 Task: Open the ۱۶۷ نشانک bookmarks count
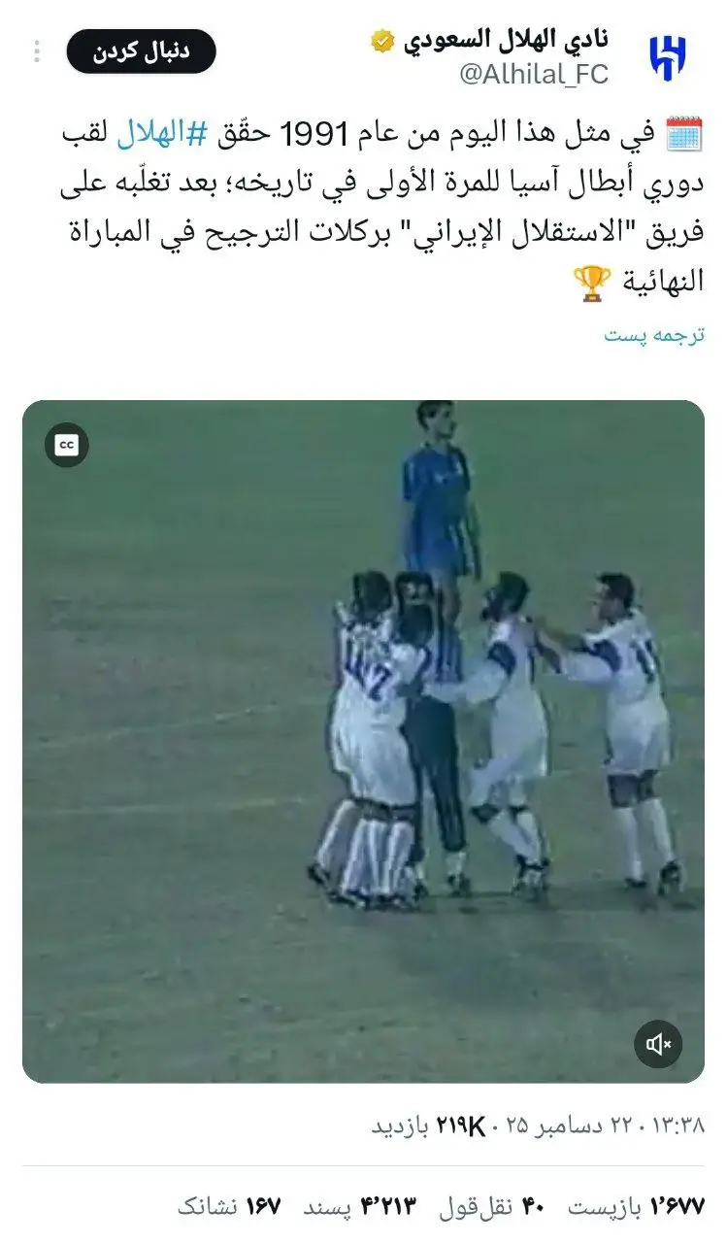coord(229,1206)
